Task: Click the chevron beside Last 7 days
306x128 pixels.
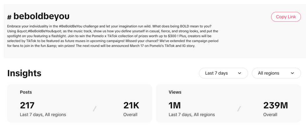Action: pos(240,73)
